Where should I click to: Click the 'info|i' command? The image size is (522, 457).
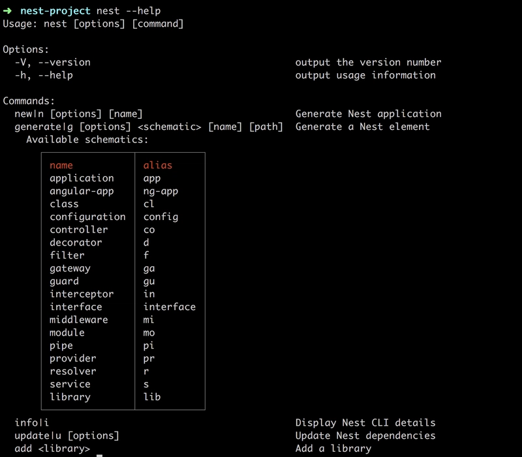click(x=31, y=422)
